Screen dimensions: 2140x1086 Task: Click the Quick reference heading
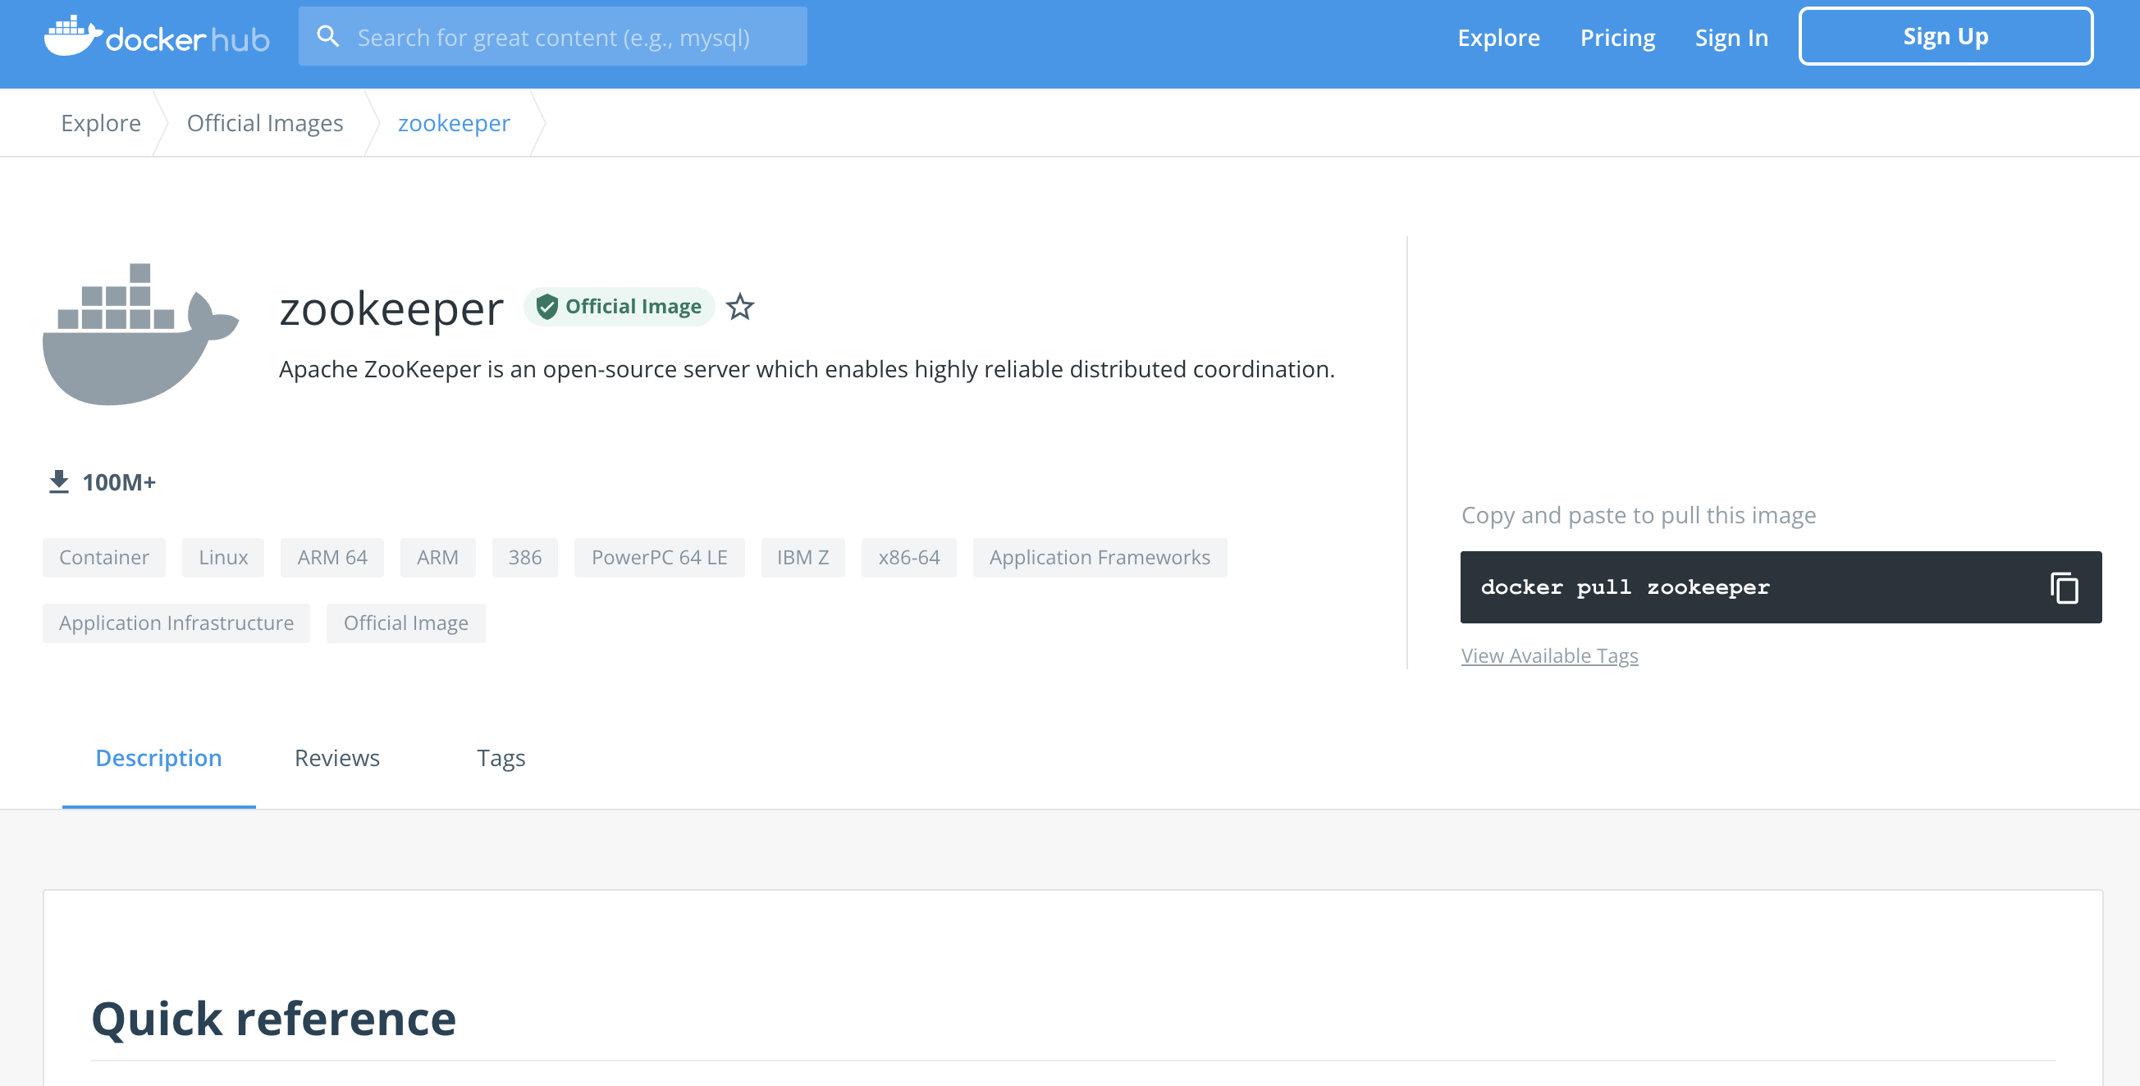pyautogui.click(x=273, y=1019)
